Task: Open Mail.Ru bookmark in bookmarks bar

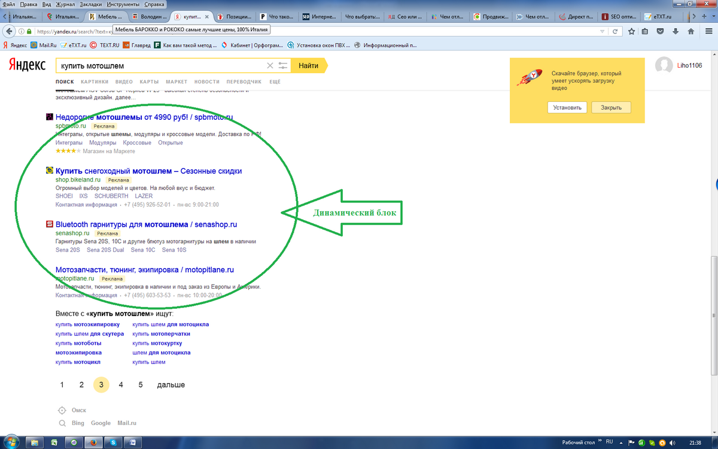Action: (43, 45)
